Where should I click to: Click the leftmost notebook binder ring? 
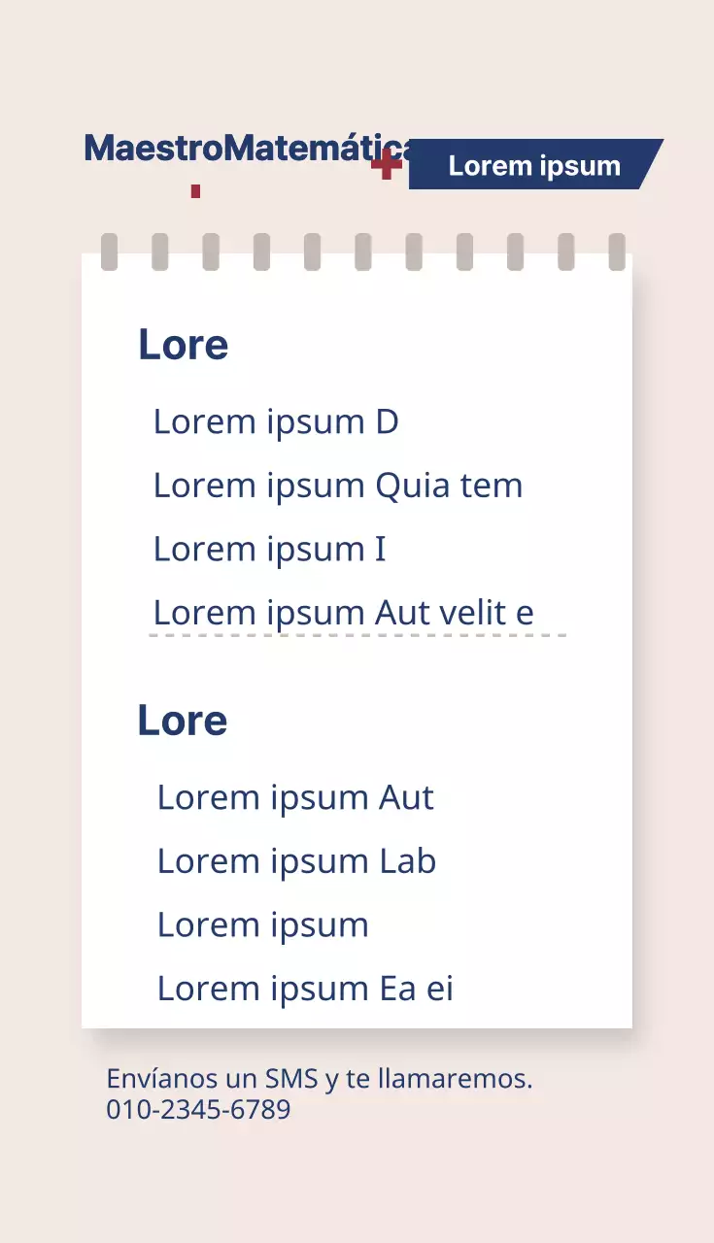(110, 252)
